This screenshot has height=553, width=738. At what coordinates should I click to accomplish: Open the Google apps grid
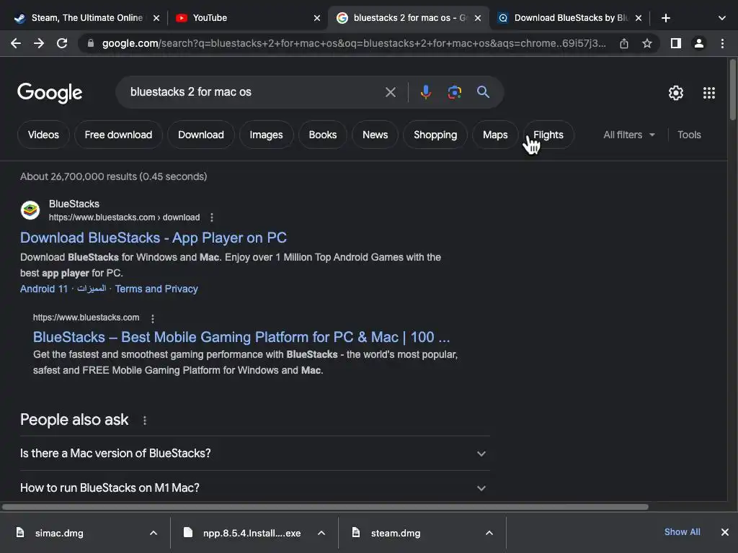709,93
